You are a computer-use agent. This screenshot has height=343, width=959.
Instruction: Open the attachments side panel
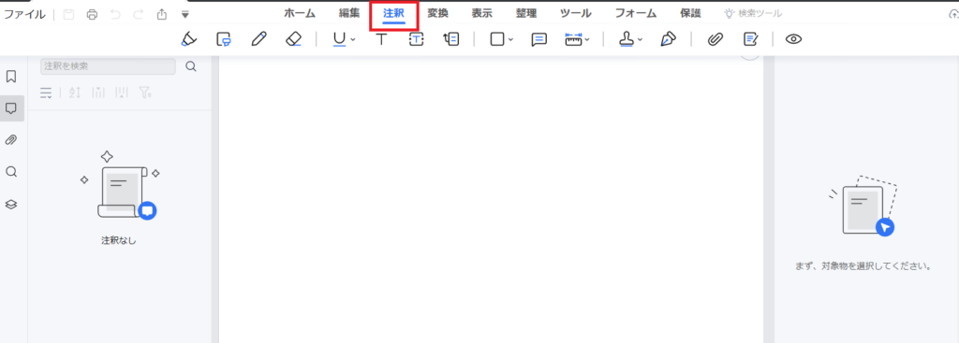pyautogui.click(x=11, y=140)
